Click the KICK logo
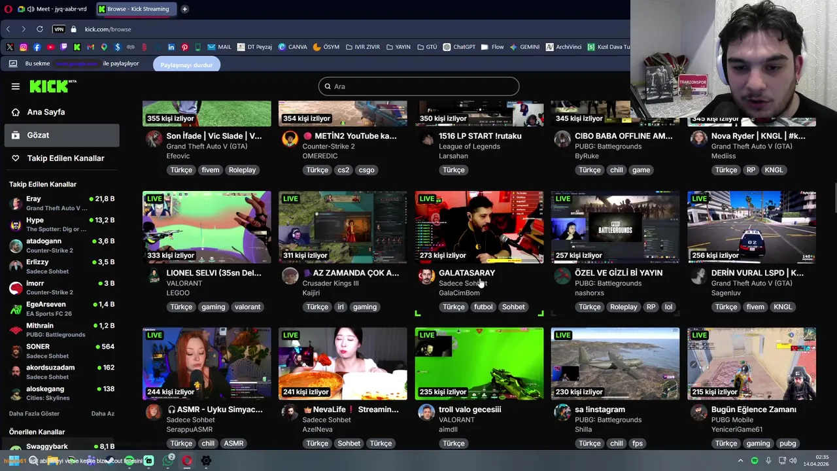The image size is (837, 471). (x=53, y=86)
